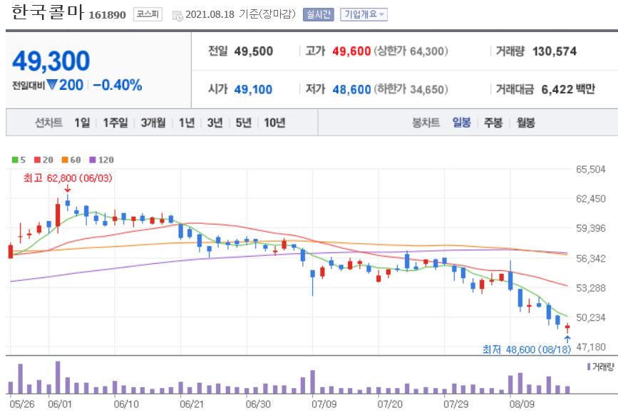Select the 10년 chart period
Image resolution: width=618 pixels, height=415 pixels.
click(x=274, y=123)
